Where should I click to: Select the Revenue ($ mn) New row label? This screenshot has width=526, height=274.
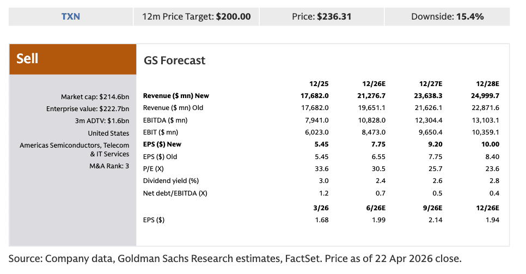pyautogui.click(x=176, y=96)
